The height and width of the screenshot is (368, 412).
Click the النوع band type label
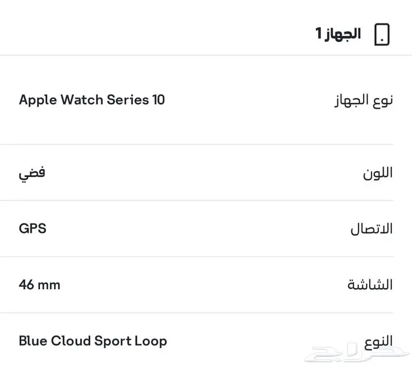(377, 341)
